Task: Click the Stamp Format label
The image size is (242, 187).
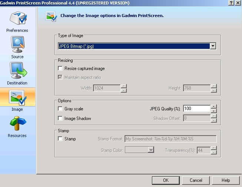Action: click(x=110, y=139)
